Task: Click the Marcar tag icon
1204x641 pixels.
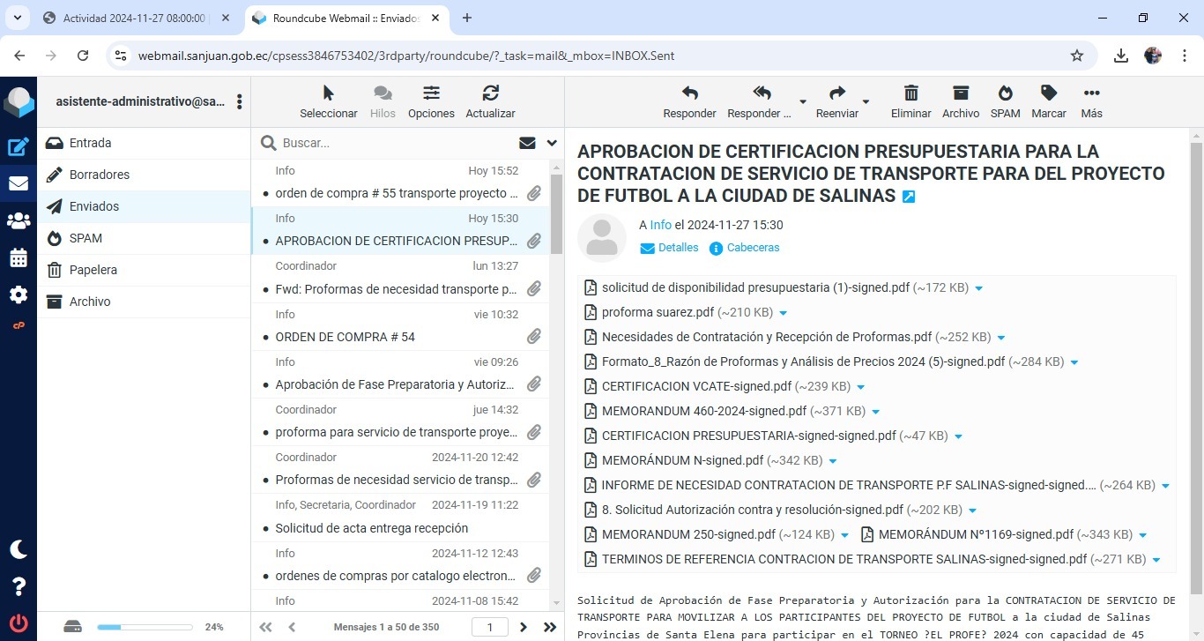Action: click(1048, 93)
